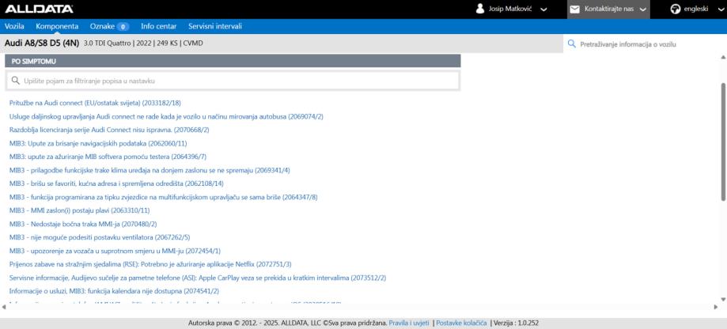Click the magnifier icon in vehicle search
The height and width of the screenshot is (329, 727).
(572, 44)
